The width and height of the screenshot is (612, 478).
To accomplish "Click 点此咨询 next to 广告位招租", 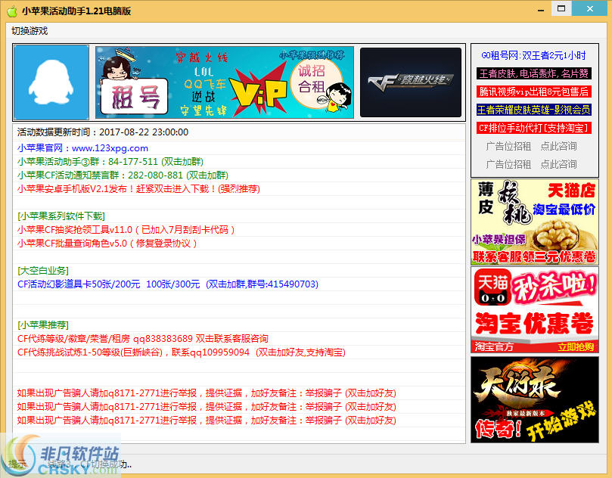I will pos(558,146).
